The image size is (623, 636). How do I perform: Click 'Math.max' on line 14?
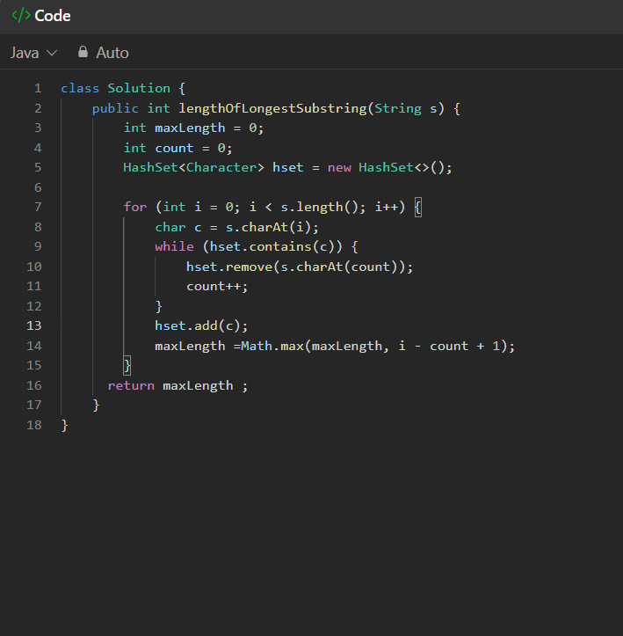pos(272,346)
